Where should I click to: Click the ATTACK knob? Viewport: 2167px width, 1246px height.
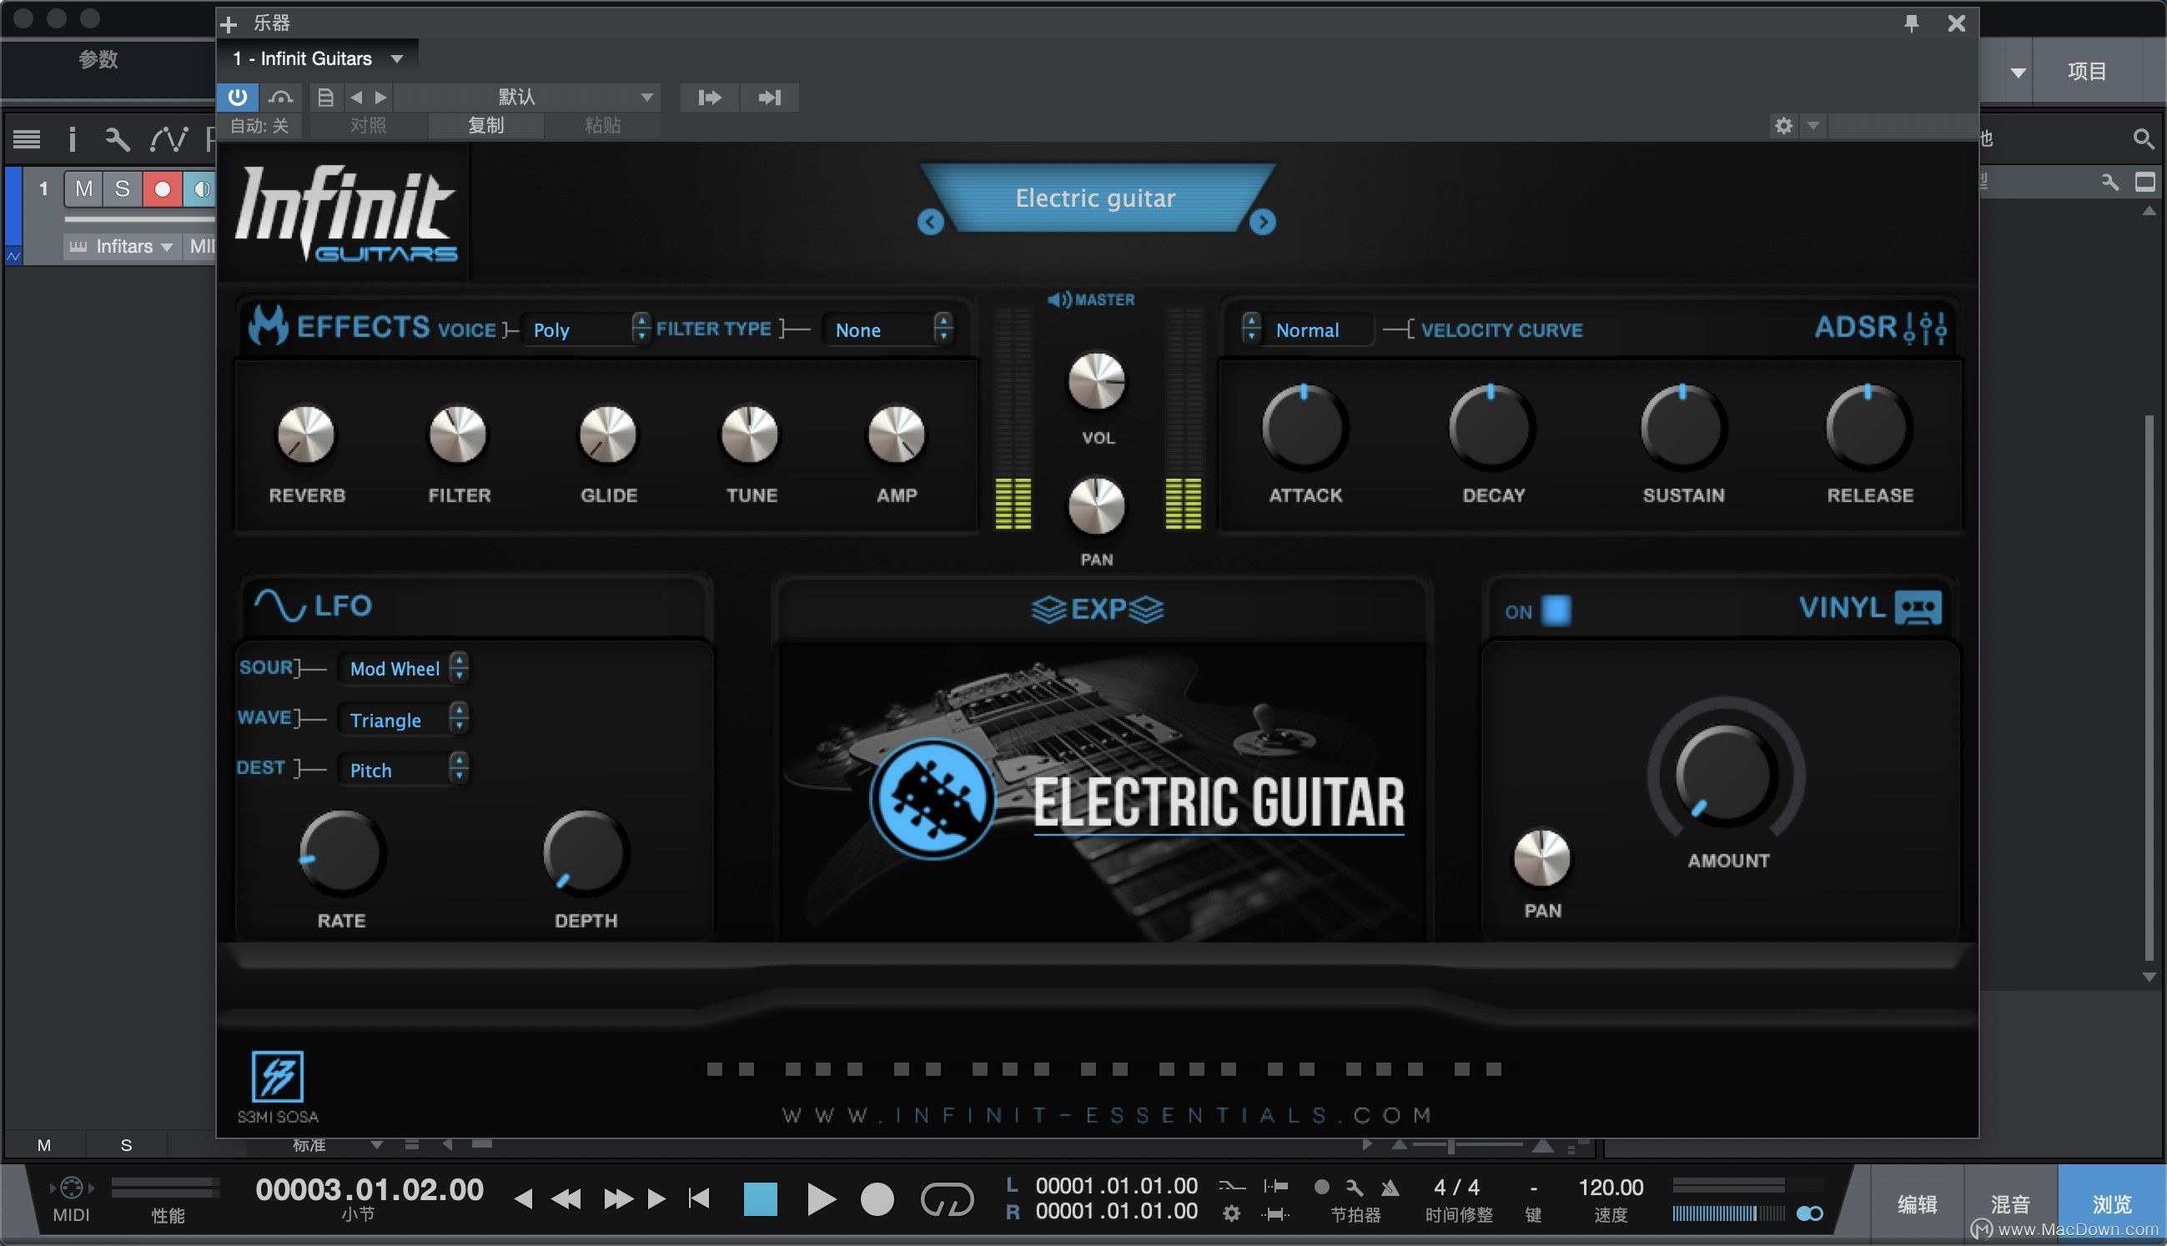(x=1305, y=428)
